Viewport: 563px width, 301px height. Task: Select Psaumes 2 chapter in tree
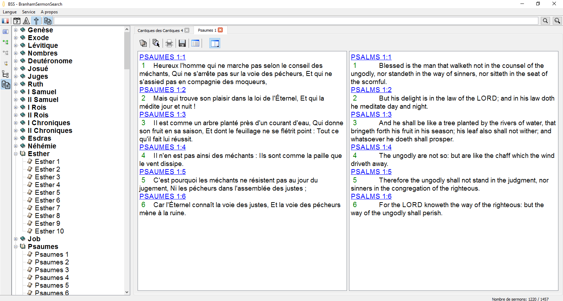52,262
